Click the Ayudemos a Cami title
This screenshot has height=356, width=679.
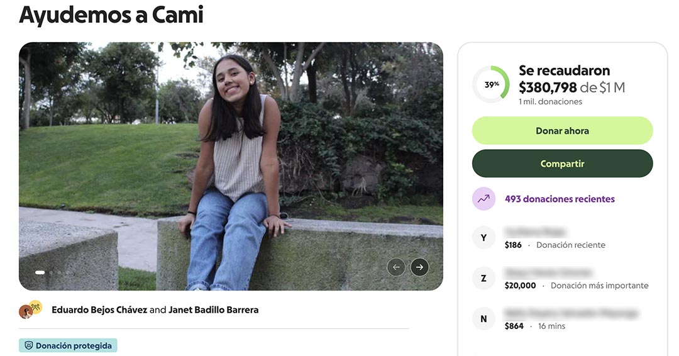[111, 15]
